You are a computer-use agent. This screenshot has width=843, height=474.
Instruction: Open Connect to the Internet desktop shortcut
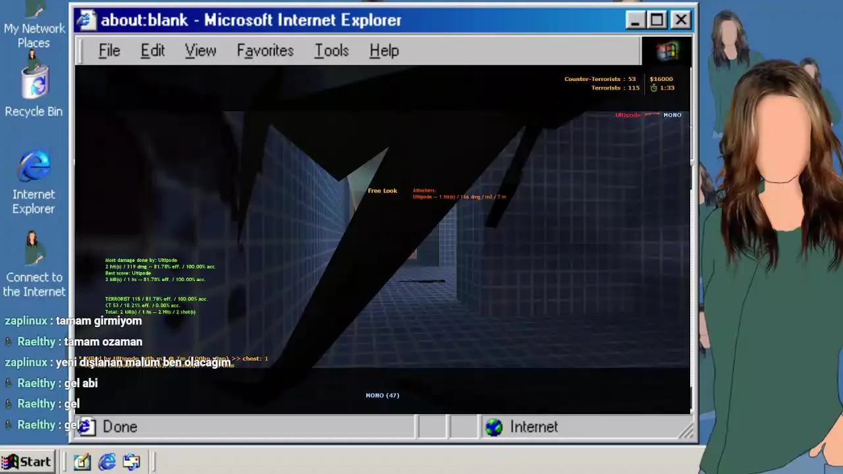click(34, 264)
